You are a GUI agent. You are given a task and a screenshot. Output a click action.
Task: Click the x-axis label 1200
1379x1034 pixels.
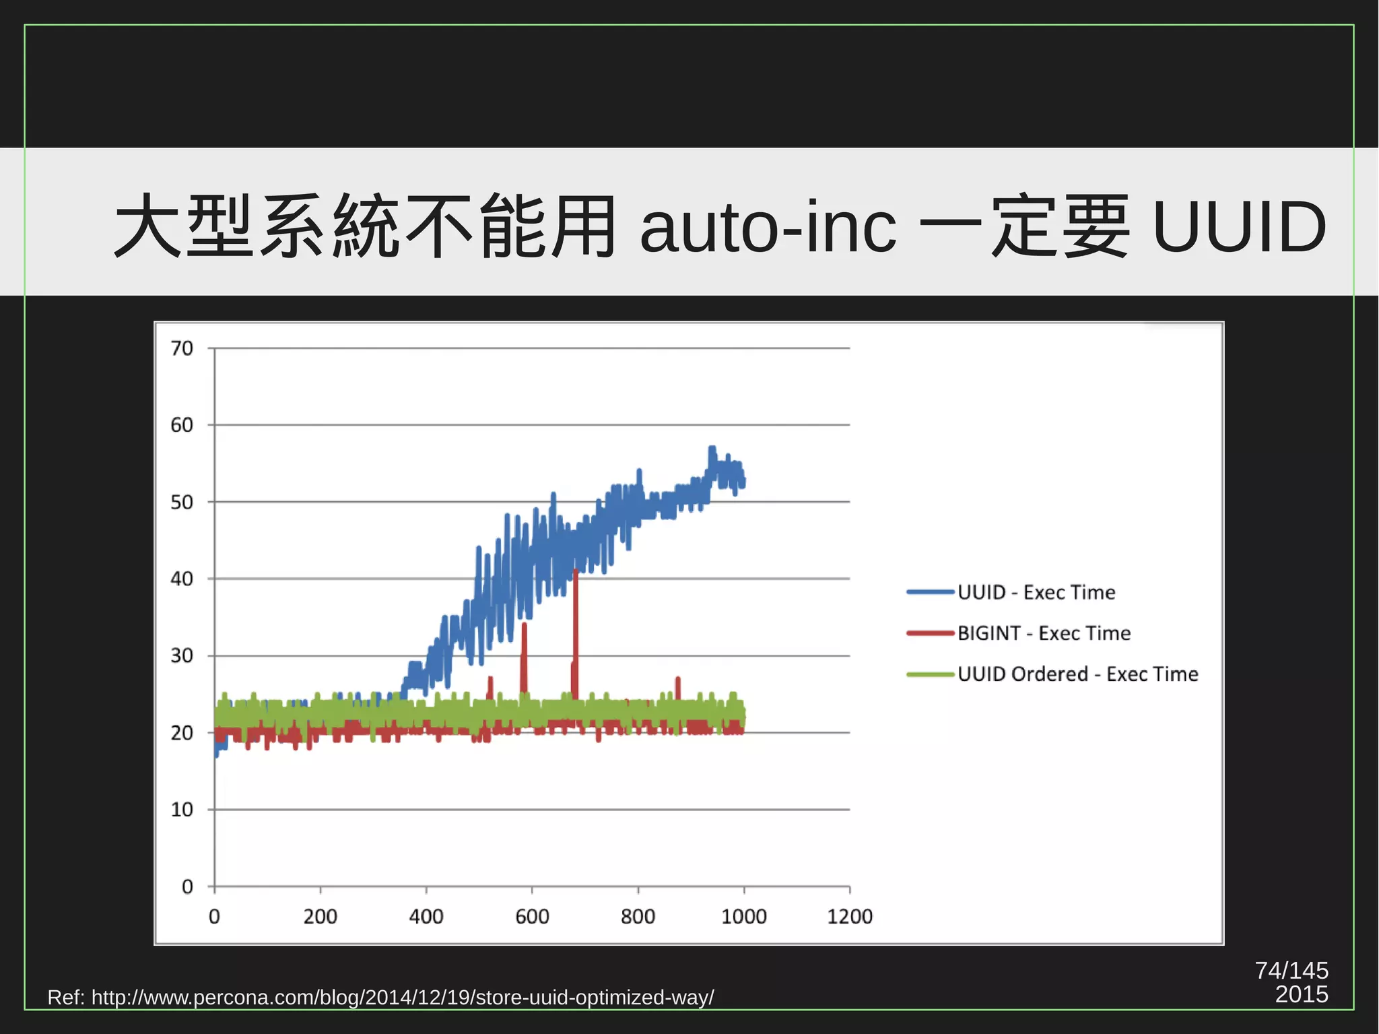[850, 916]
